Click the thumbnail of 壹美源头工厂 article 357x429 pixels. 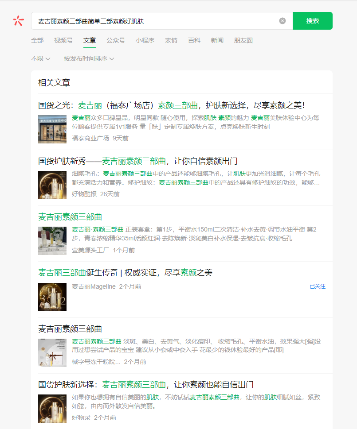[52, 241]
